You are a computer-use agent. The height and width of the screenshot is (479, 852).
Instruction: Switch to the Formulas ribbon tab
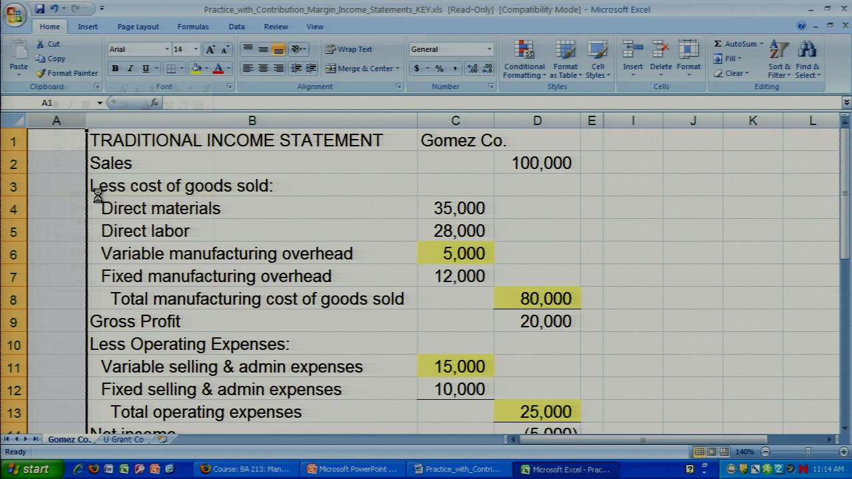click(193, 27)
